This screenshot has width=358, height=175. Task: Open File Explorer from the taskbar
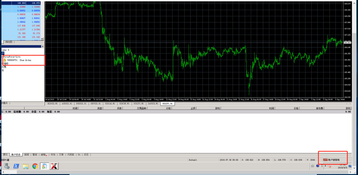click(26, 166)
